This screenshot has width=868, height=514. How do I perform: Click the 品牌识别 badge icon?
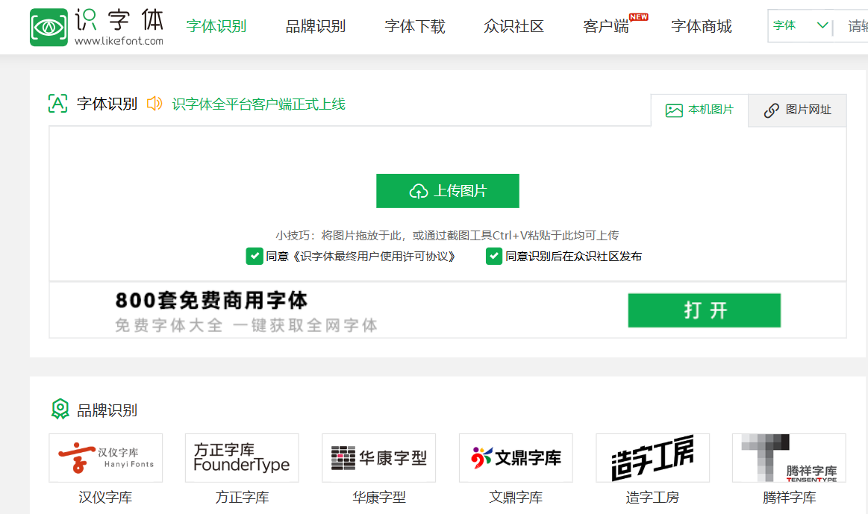click(60, 409)
